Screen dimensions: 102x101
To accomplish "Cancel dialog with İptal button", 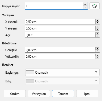I will click(87, 94).
